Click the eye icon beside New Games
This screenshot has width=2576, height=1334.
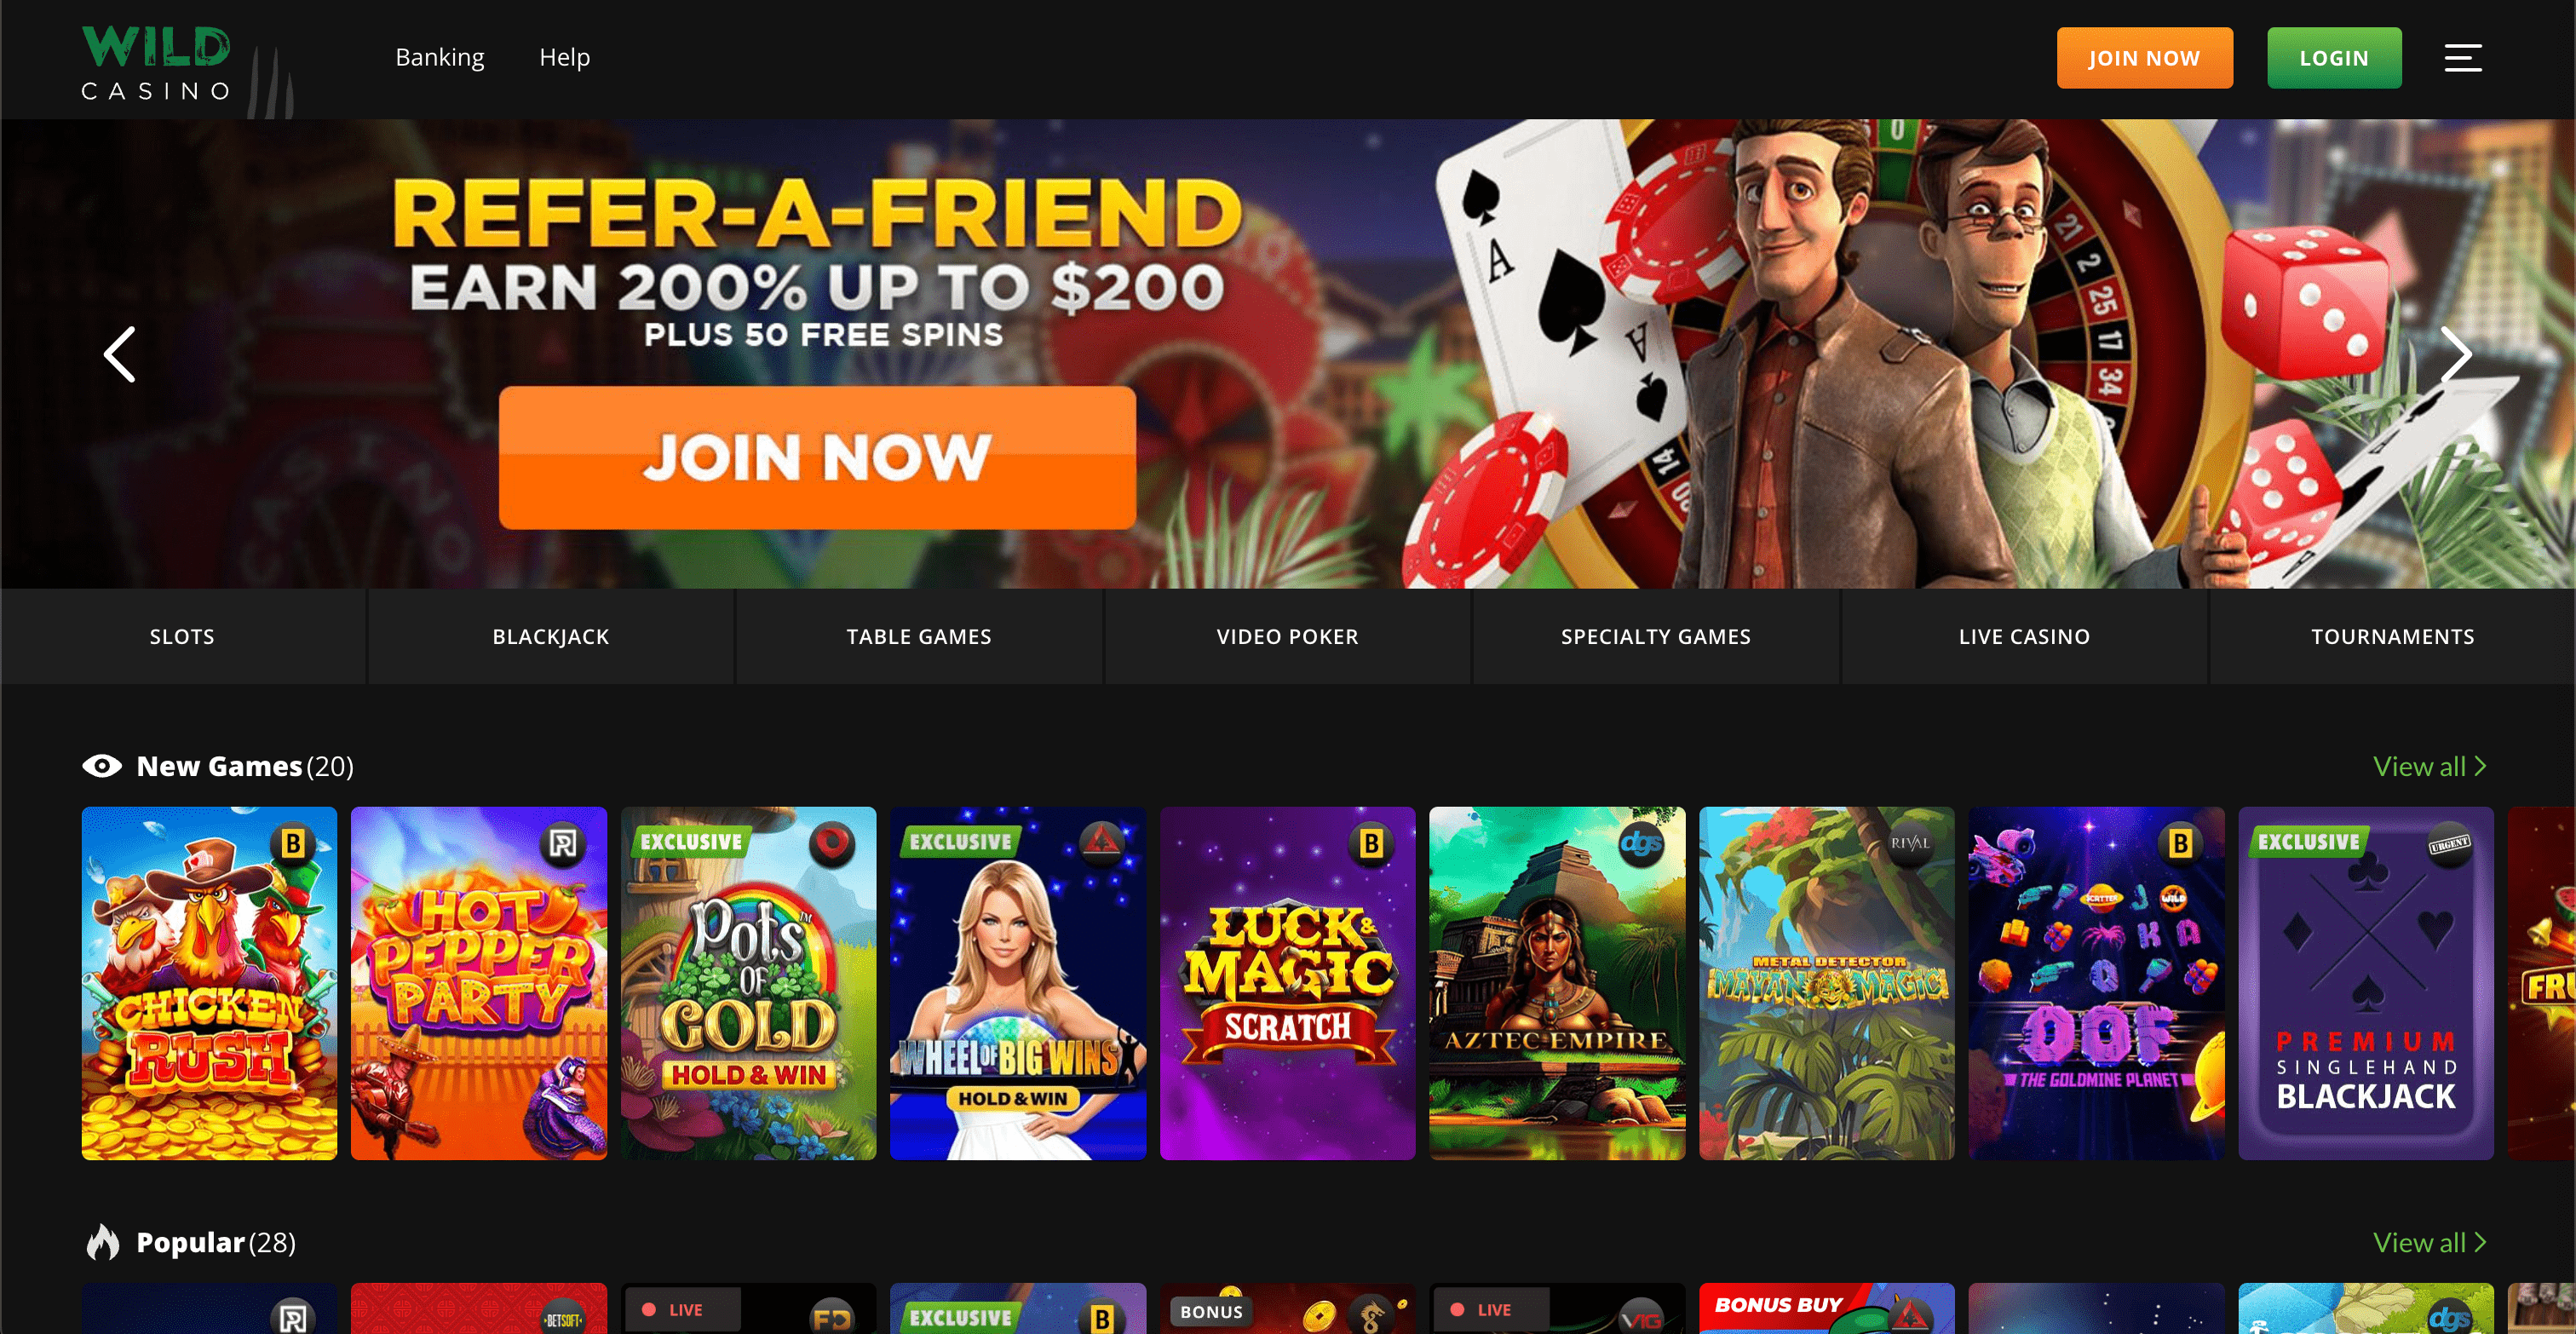pyautogui.click(x=102, y=766)
